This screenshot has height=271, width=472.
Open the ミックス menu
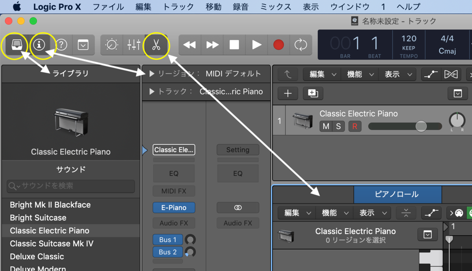click(276, 7)
